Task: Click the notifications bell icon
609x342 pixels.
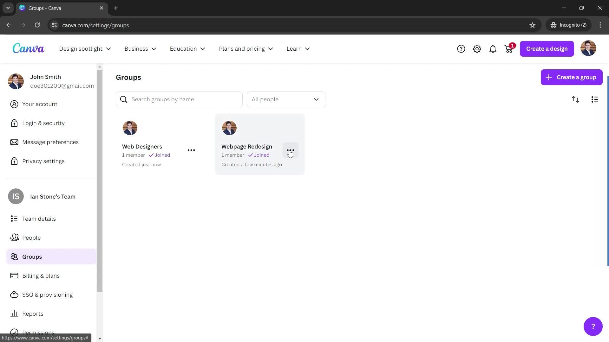Action: pyautogui.click(x=493, y=49)
